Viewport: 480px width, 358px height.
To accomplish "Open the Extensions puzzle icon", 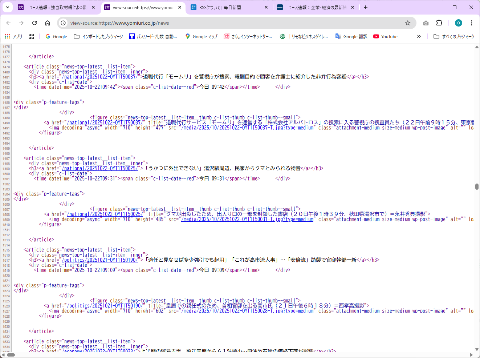I will [439, 23].
